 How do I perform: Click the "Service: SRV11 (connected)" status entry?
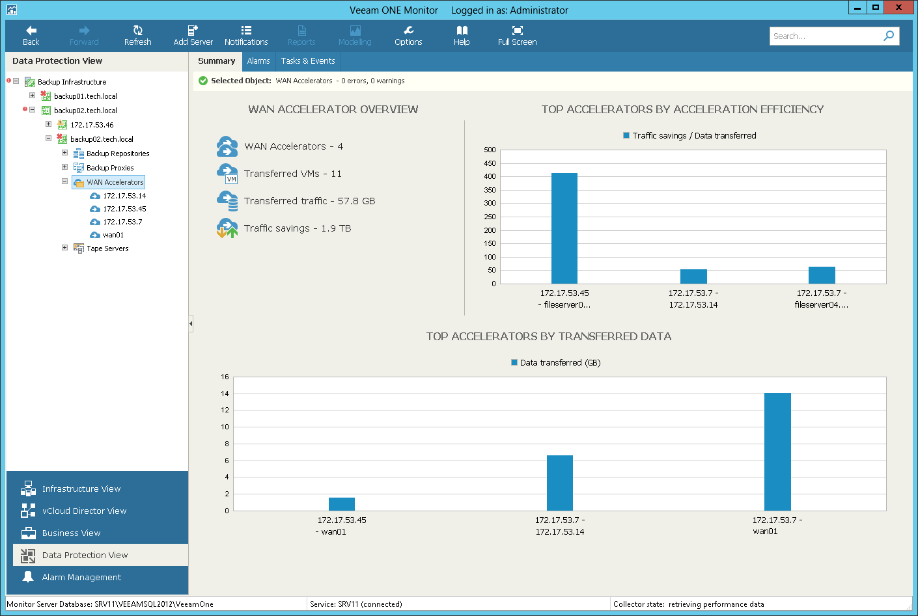(356, 604)
